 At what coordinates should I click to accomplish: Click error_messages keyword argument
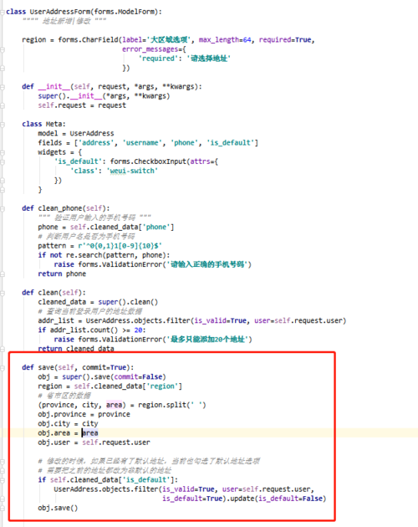[152, 49]
